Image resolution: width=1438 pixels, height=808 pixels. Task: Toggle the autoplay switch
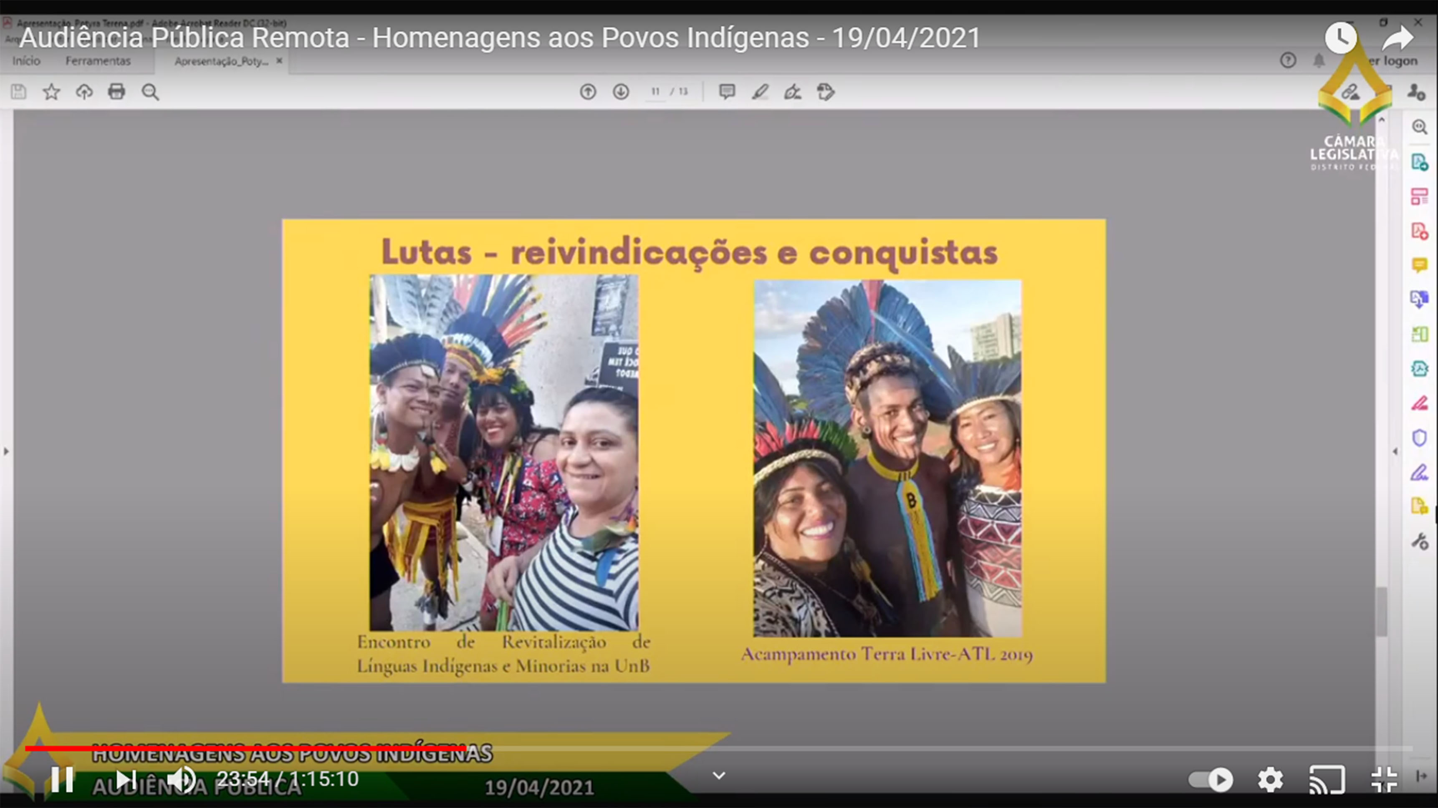[1210, 779]
